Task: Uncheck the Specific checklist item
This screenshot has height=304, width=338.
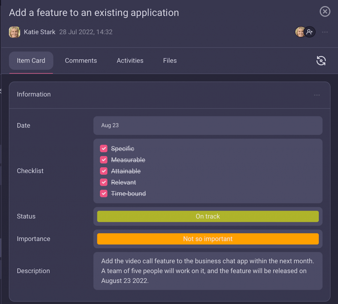Action: tap(104, 149)
